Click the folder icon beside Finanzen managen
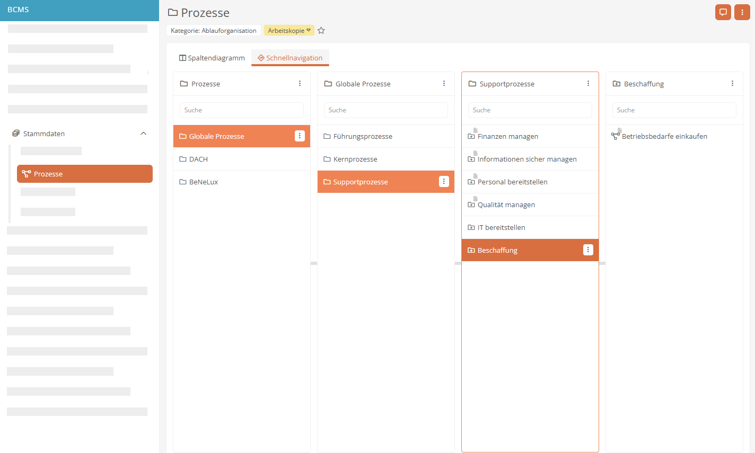 471,136
